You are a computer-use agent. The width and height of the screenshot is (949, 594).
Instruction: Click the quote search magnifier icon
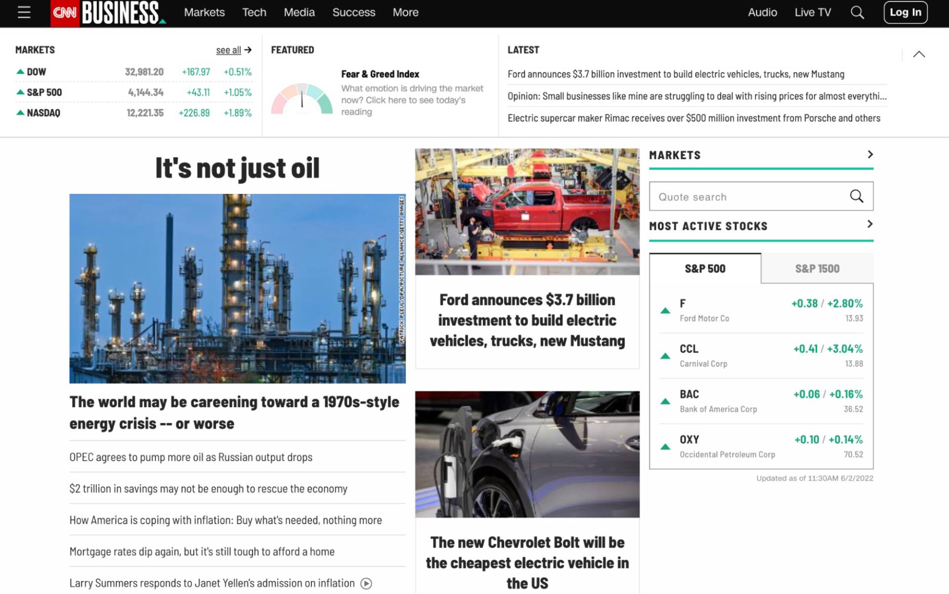pos(856,196)
